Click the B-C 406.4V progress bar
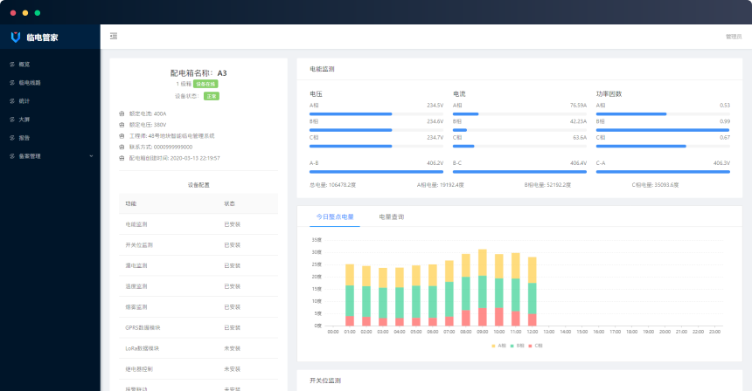This screenshot has width=752, height=391. [x=519, y=172]
